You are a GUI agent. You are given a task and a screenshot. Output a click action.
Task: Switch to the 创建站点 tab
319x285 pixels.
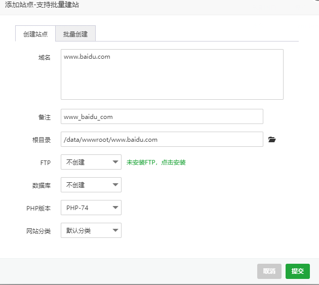coord(35,33)
